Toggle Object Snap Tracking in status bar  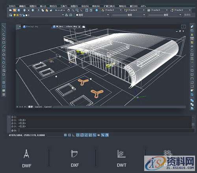[x=86, y=135]
